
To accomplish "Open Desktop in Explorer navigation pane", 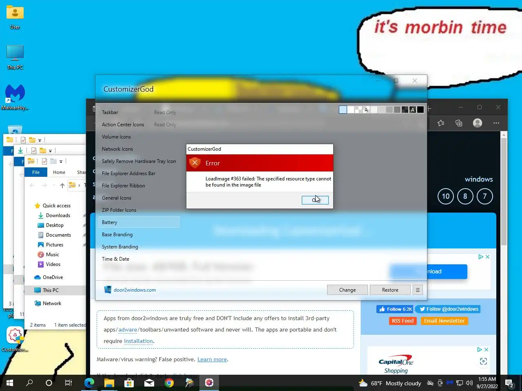I will 55,225.
